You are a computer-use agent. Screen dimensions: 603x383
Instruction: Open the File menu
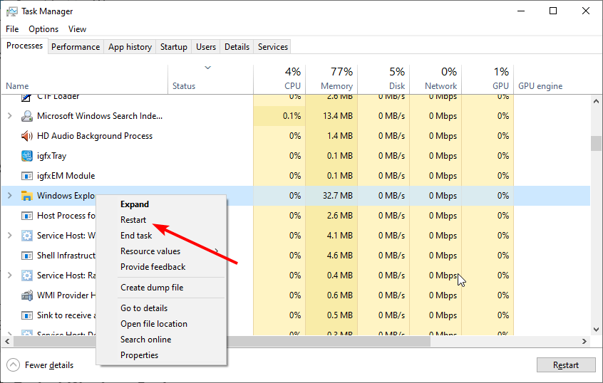12,29
